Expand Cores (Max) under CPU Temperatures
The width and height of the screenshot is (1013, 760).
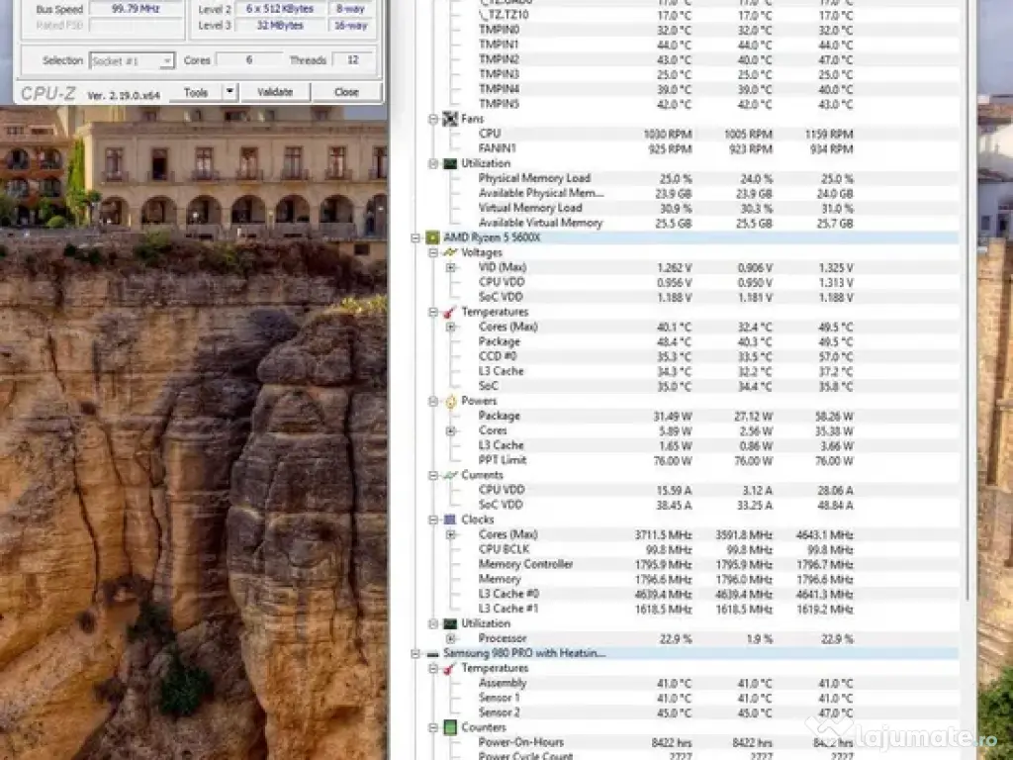coord(451,327)
